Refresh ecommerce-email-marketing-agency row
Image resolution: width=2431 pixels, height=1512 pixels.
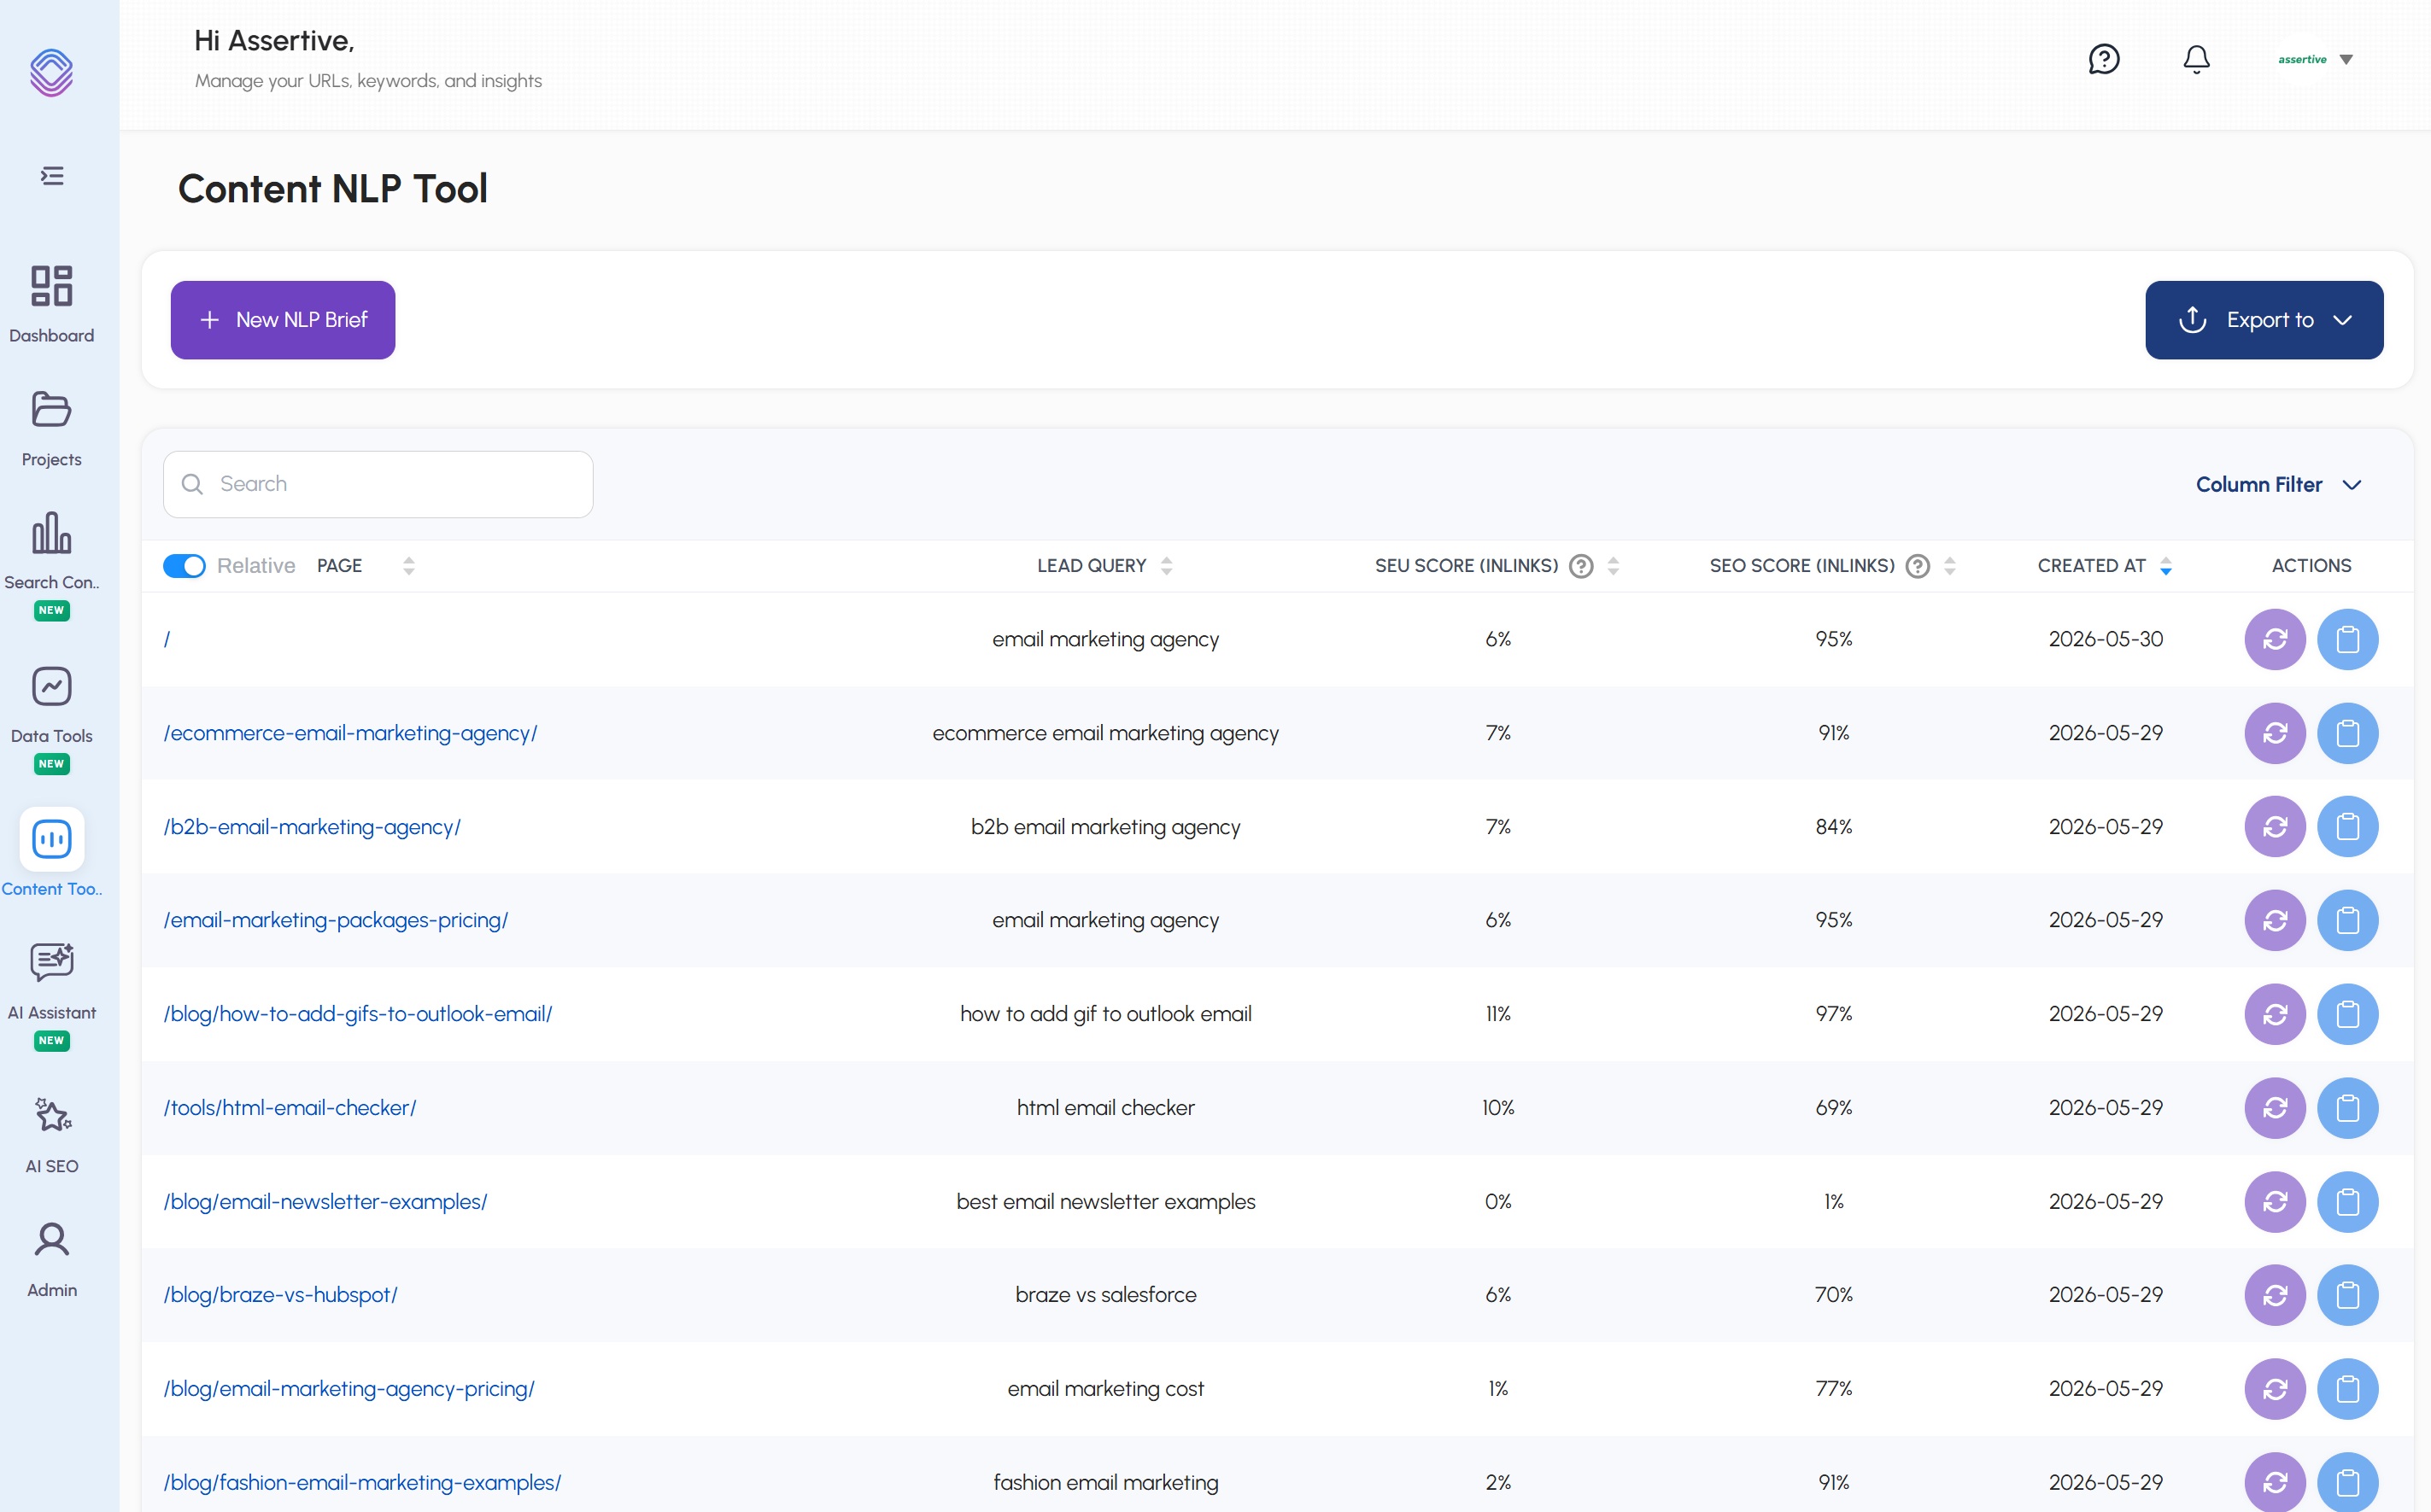pos(2275,733)
